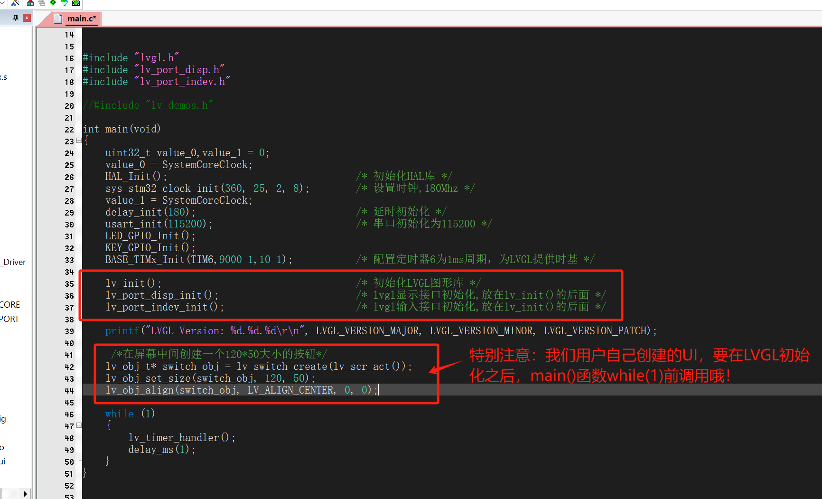
Task: Place cursor on commented lv_demos.h include
Action: [148, 105]
